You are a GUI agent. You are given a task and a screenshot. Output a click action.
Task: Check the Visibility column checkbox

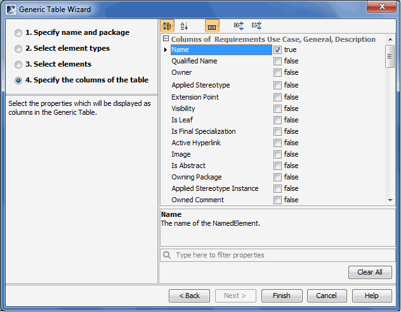(278, 108)
